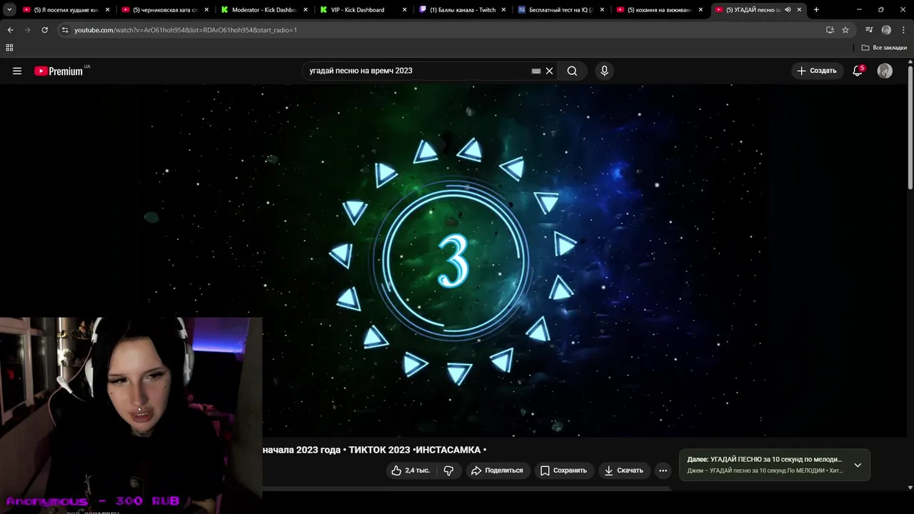The width and height of the screenshot is (914, 514).
Task: Click video title text ТИКТОК 2023 ИНСТАСАМКА
Action: [x=417, y=450]
